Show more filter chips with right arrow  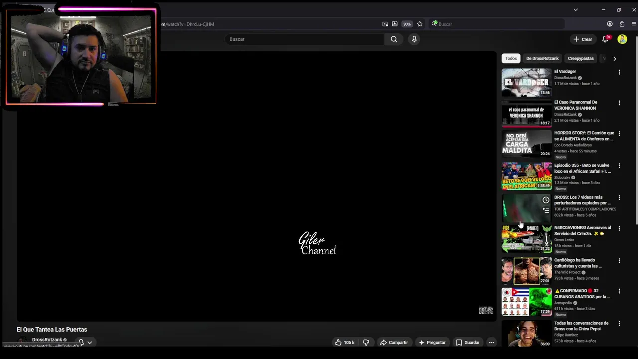[615, 58]
